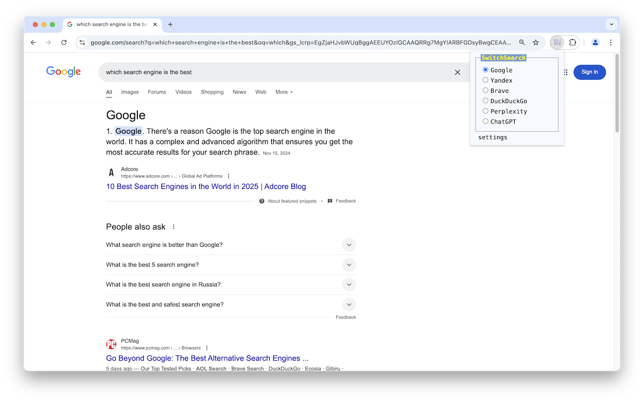This screenshot has width=644, height=402.
Task: Open the Chrome extensions puzzle-piece icon
Action: click(x=573, y=43)
